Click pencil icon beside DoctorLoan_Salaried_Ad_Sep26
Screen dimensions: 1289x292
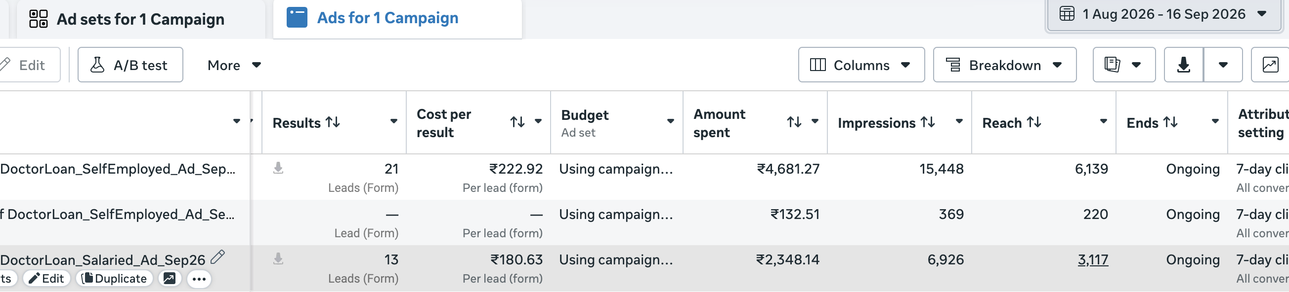(217, 257)
